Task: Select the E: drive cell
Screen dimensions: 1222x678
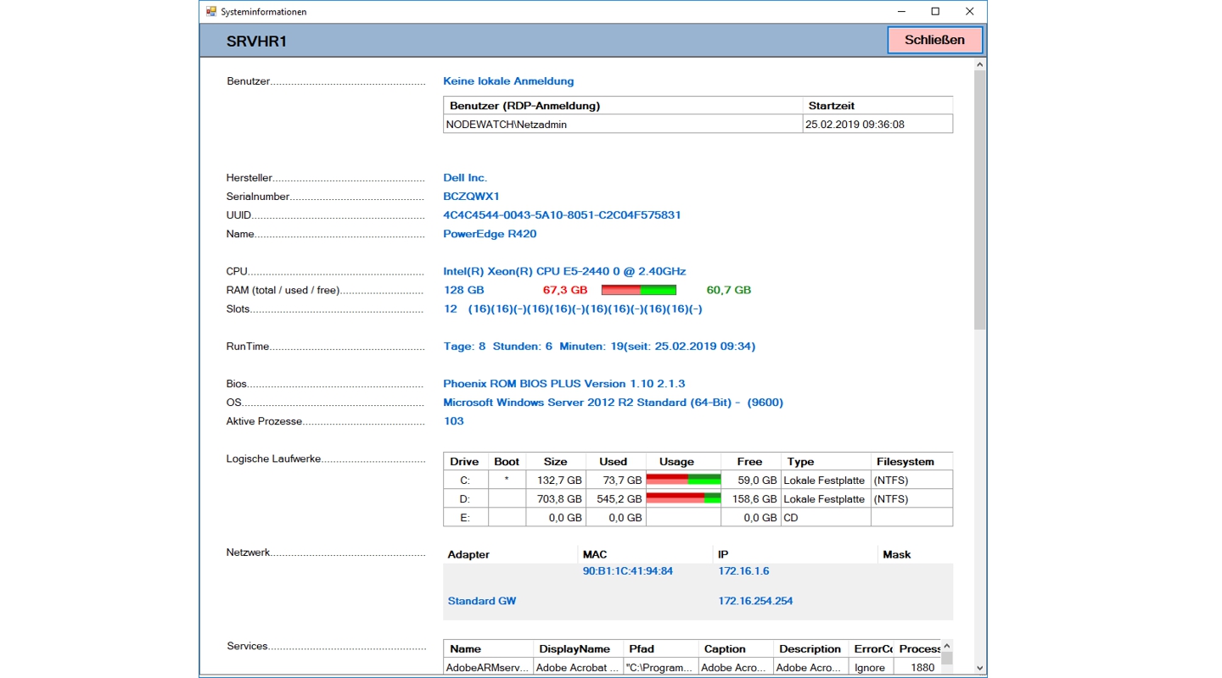Action: [x=465, y=518]
